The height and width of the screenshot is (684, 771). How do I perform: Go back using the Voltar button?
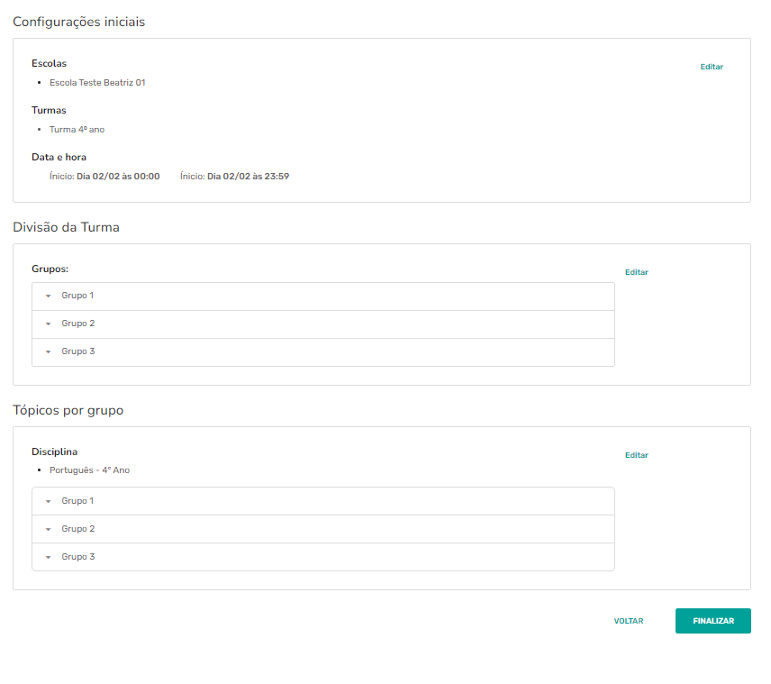click(629, 621)
